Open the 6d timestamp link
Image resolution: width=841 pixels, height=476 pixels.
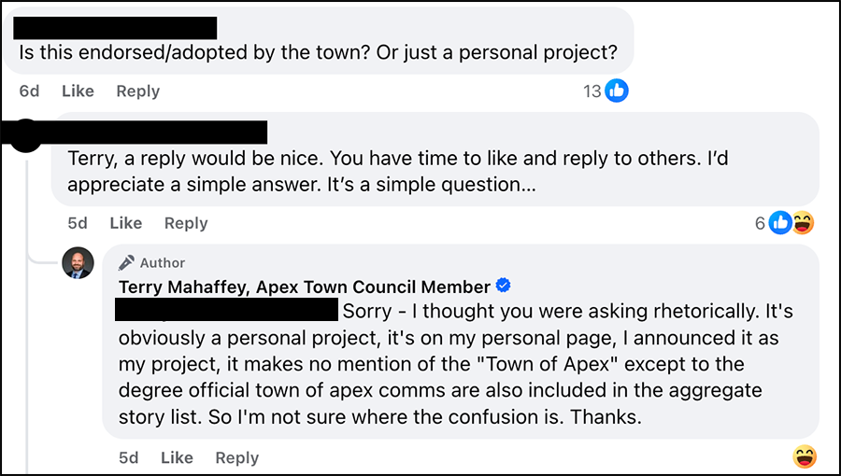pos(29,91)
